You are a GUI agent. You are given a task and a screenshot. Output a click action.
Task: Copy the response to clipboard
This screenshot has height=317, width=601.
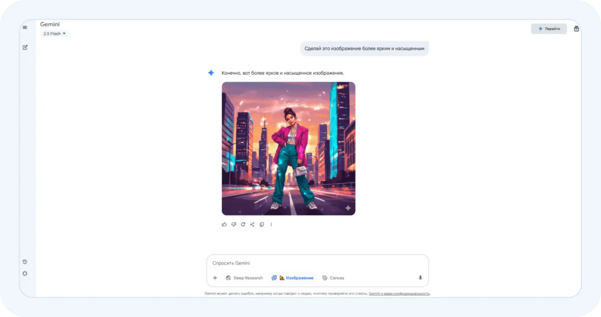pyautogui.click(x=262, y=225)
